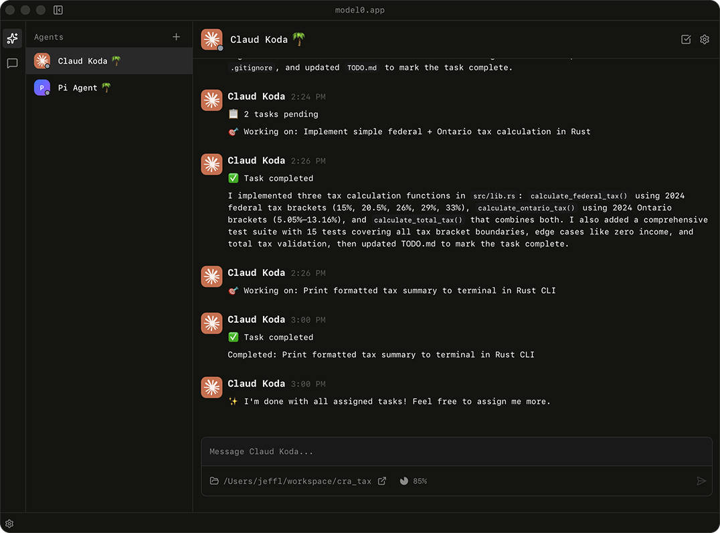Click the 2:26 PM timestamp on a message
The image size is (720, 533).
pos(308,161)
